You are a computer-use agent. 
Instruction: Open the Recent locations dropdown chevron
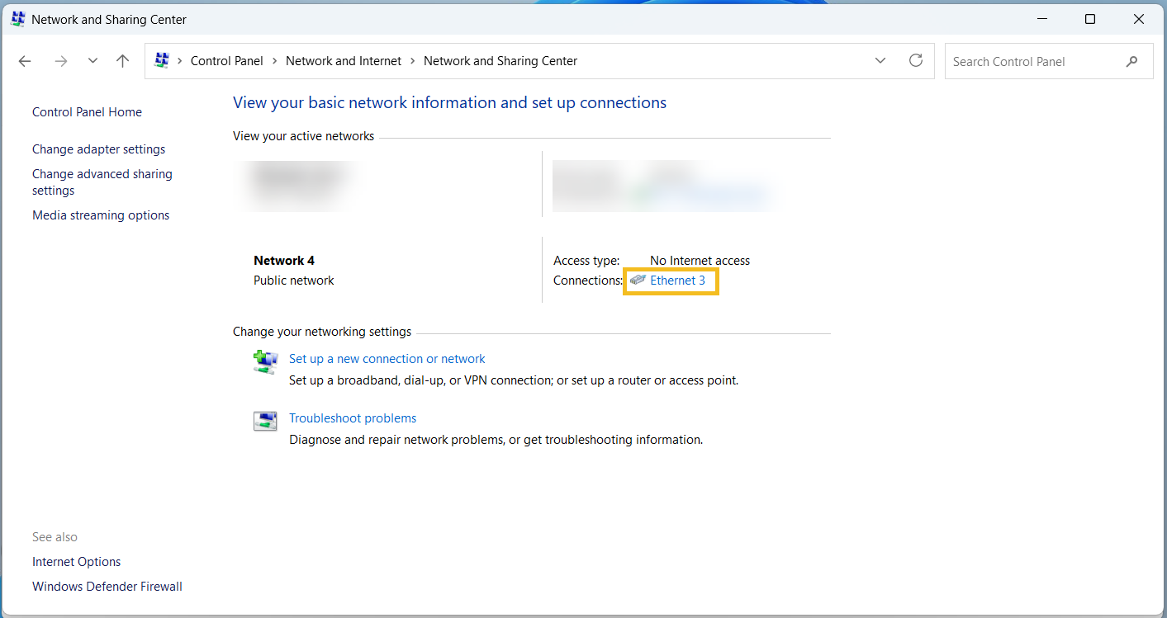tap(93, 61)
